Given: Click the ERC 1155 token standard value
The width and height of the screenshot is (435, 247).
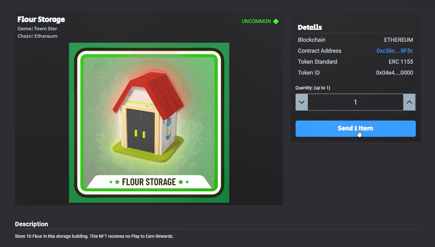Looking at the screenshot, I should click(x=401, y=62).
